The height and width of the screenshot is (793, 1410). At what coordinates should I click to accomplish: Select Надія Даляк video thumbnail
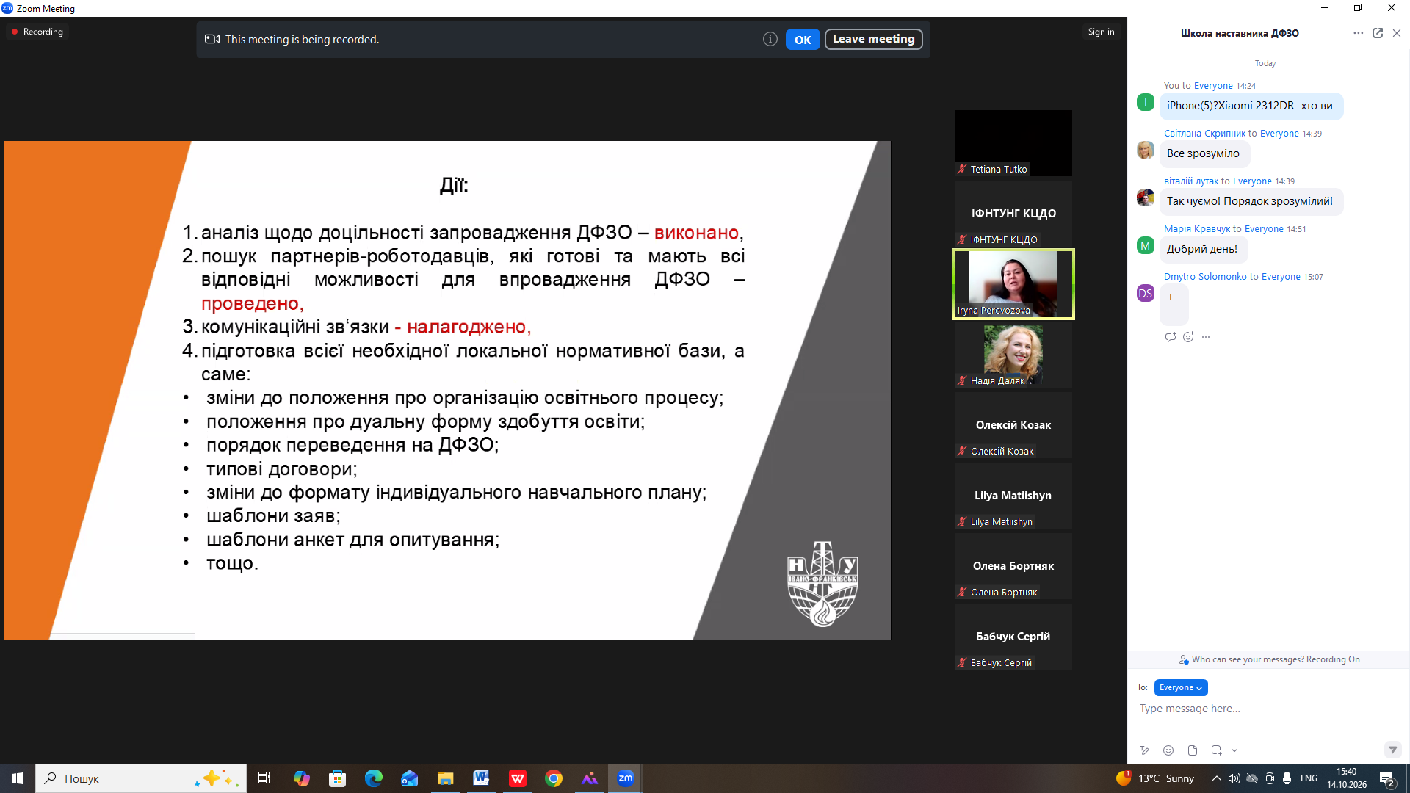(x=1013, y=355)
